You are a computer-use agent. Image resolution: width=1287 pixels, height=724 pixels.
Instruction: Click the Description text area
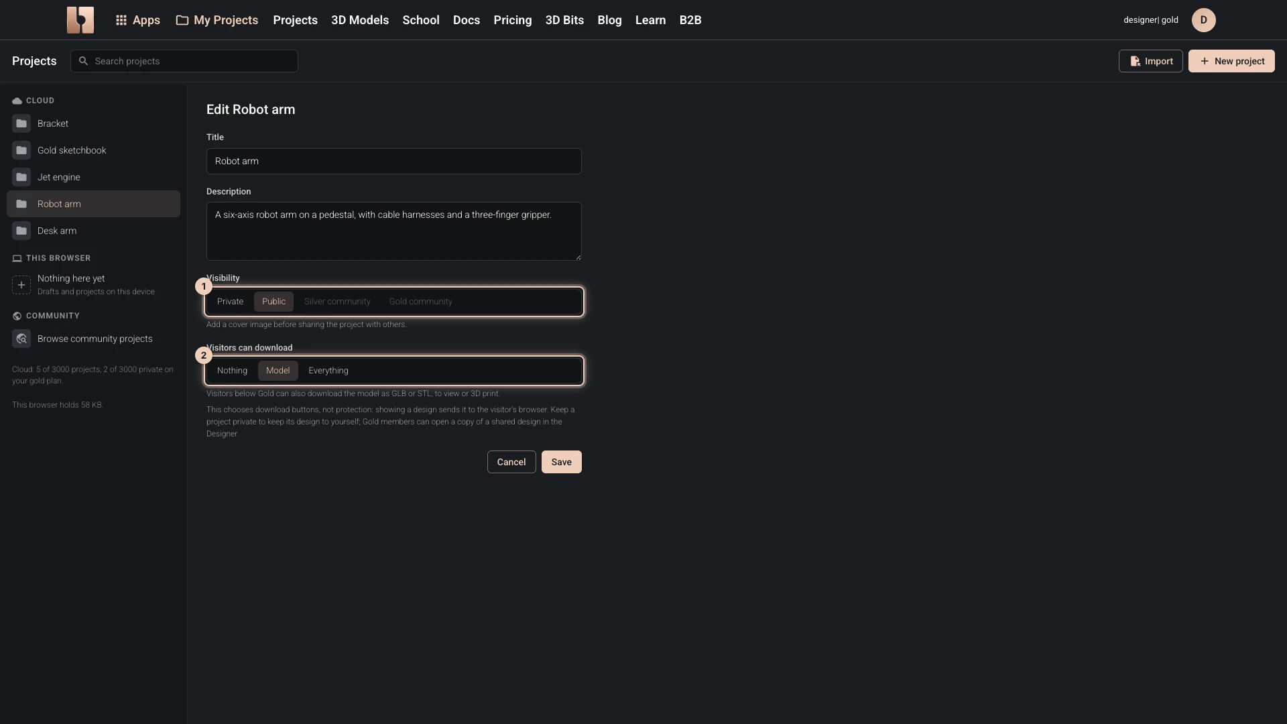tap(394, 231)
